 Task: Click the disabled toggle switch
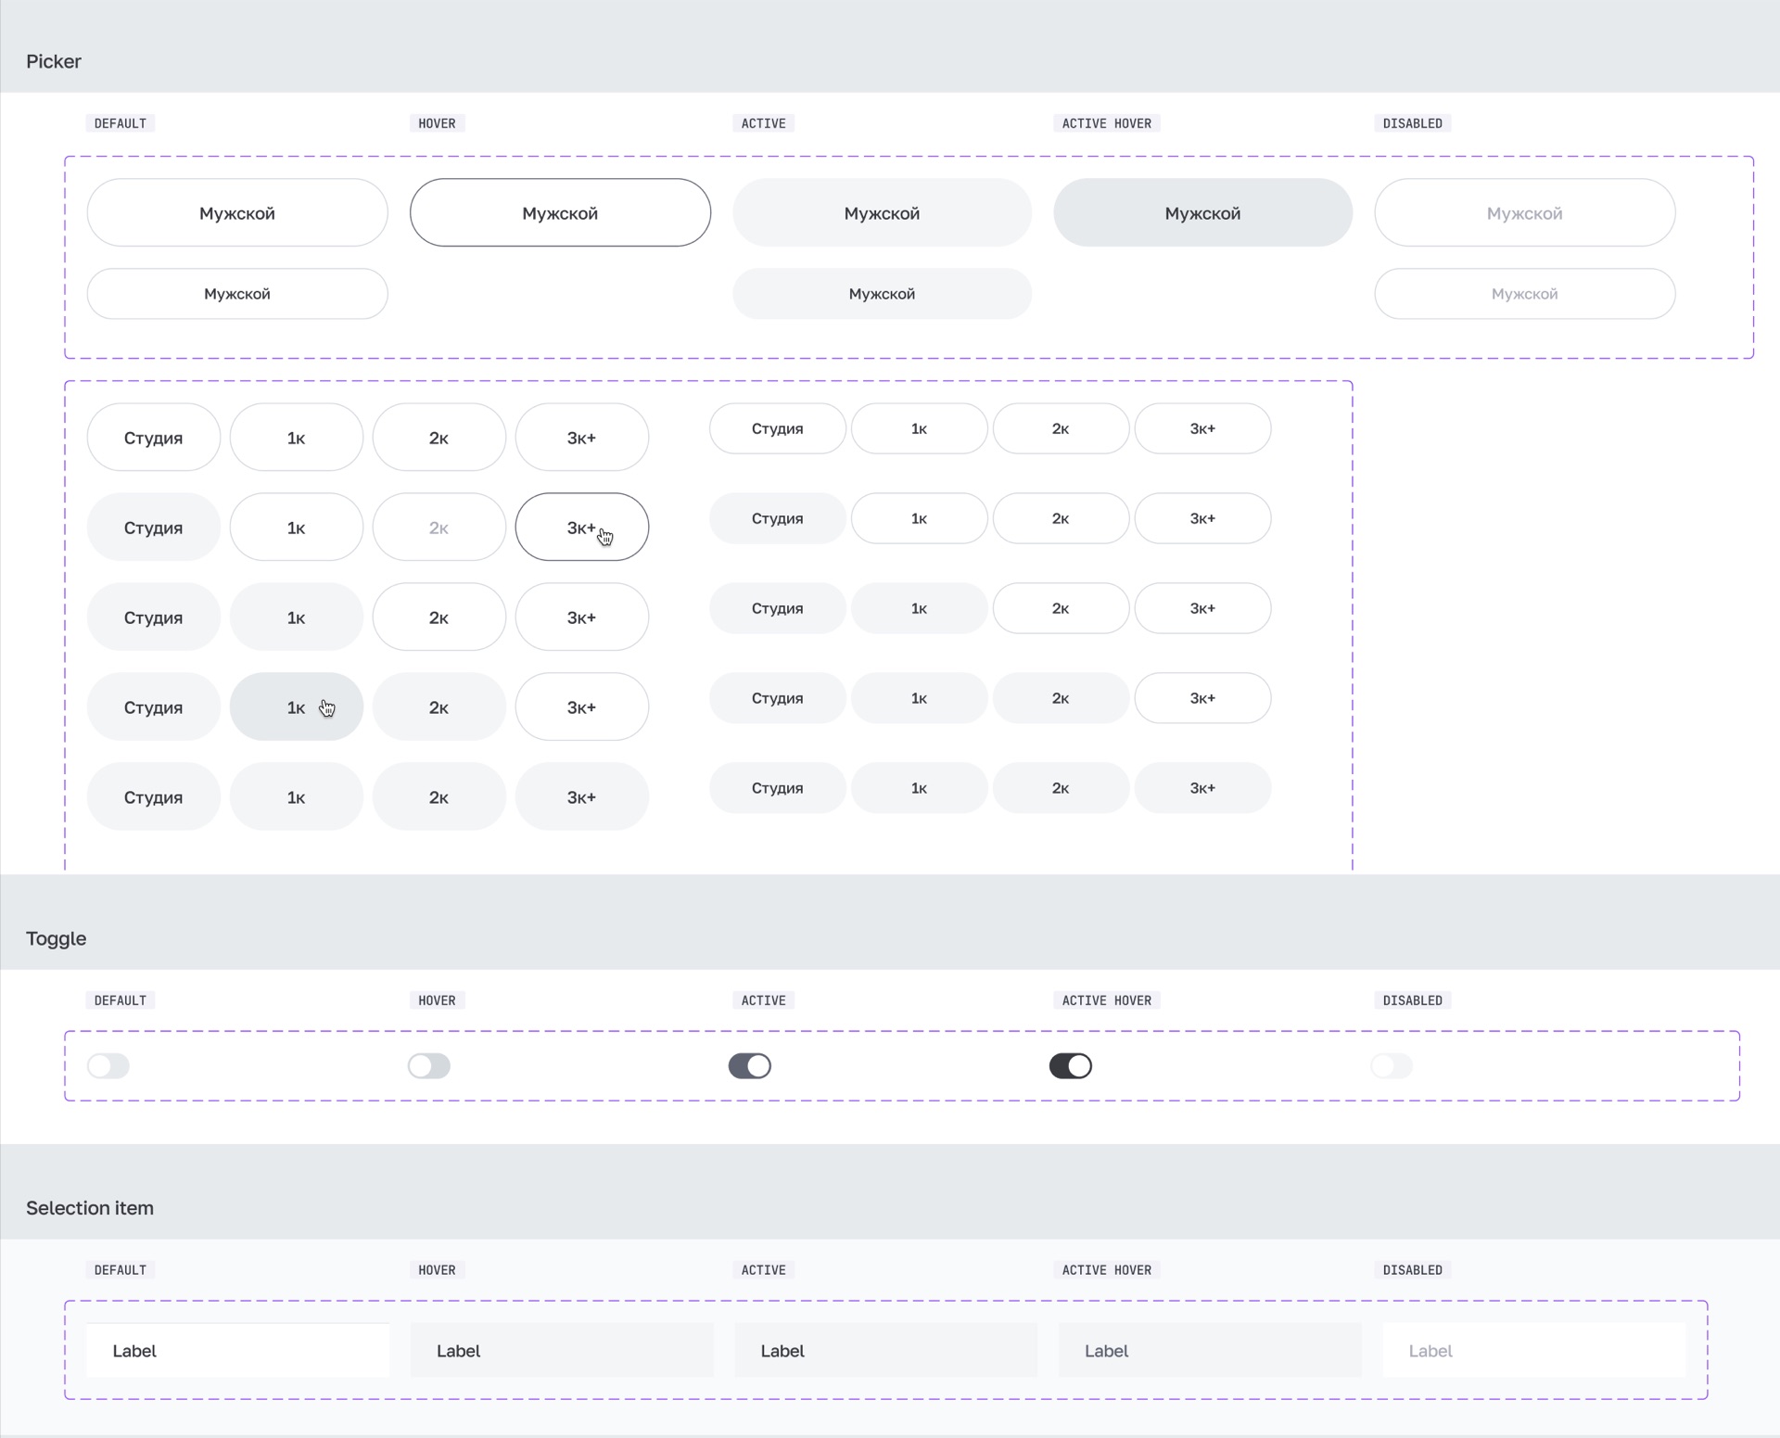[x=1392, y=1065]
